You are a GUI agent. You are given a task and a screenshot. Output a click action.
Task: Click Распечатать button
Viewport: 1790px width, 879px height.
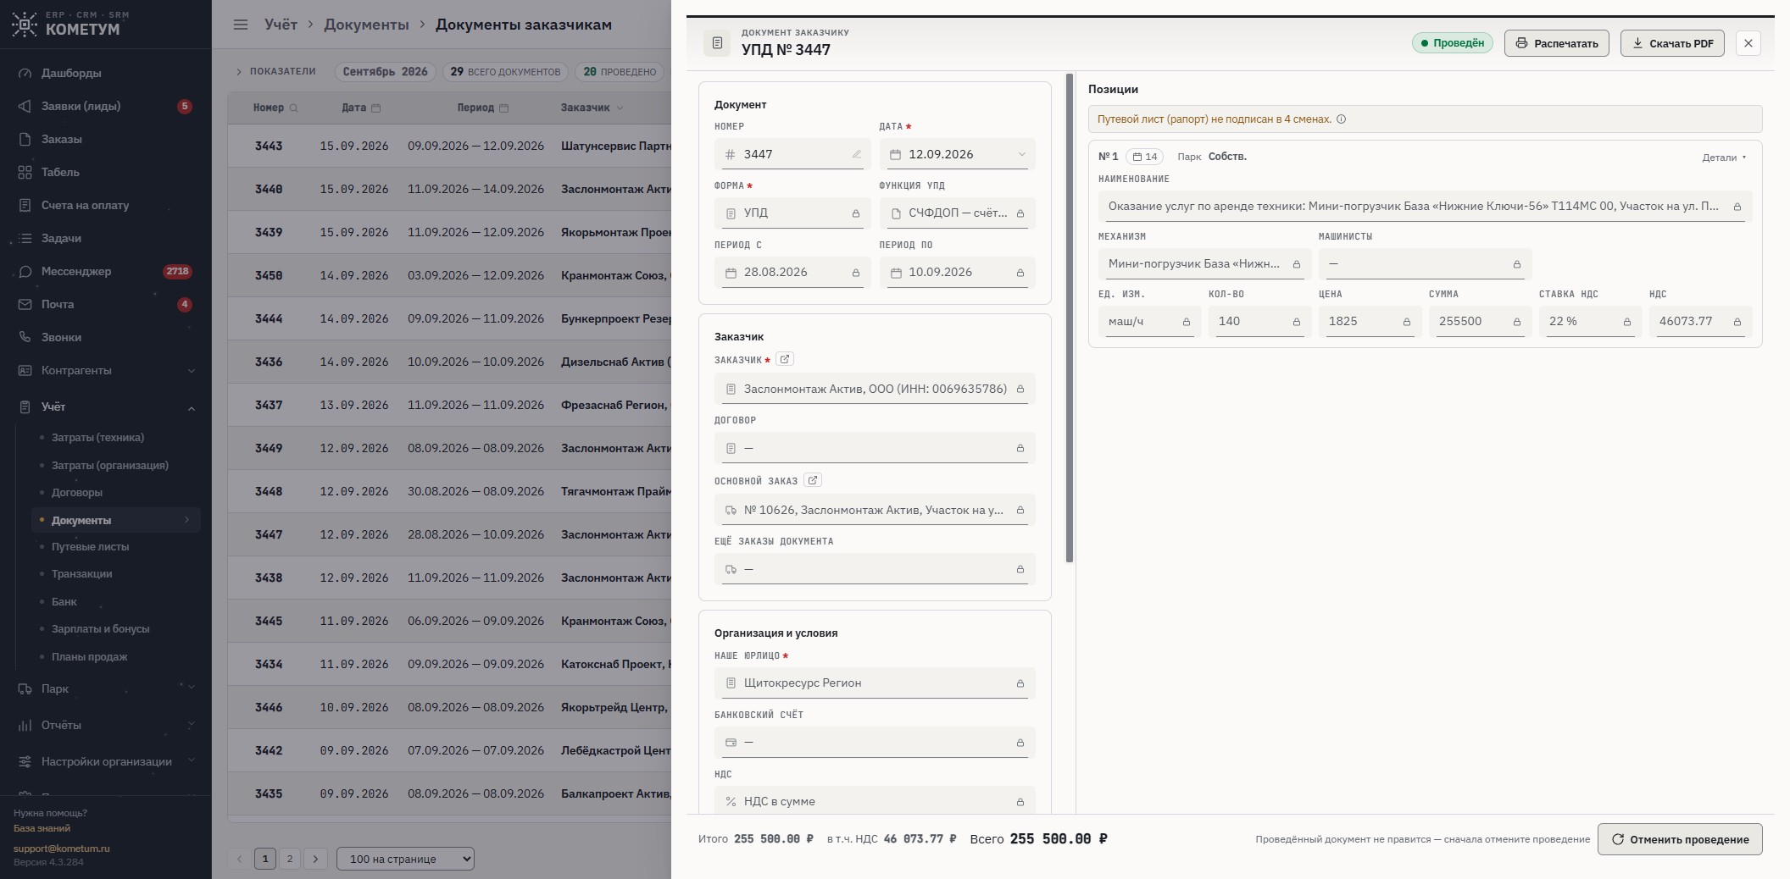pos(1557,43)
